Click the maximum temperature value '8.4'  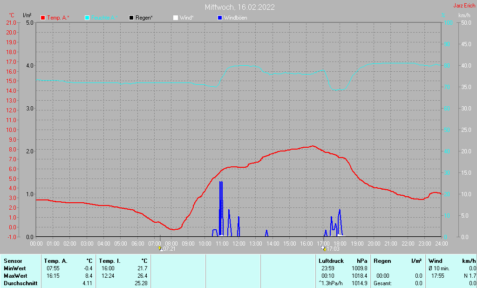point(89,276)
